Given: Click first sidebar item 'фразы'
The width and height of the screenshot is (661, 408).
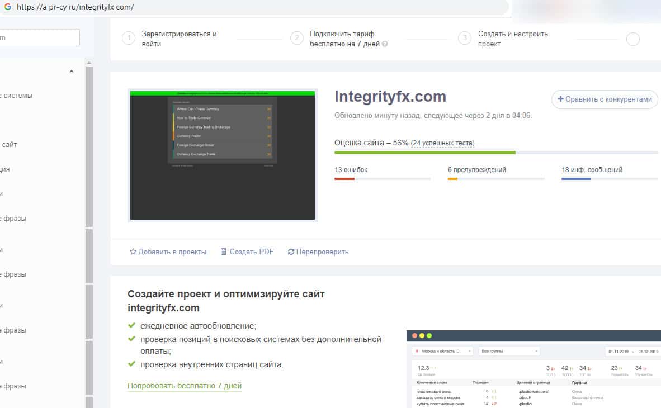Looking at the screenshot, I should coord(13,219).
